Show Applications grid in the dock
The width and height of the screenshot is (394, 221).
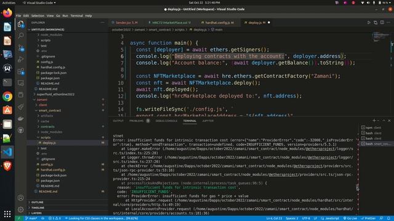pos(7,214)
